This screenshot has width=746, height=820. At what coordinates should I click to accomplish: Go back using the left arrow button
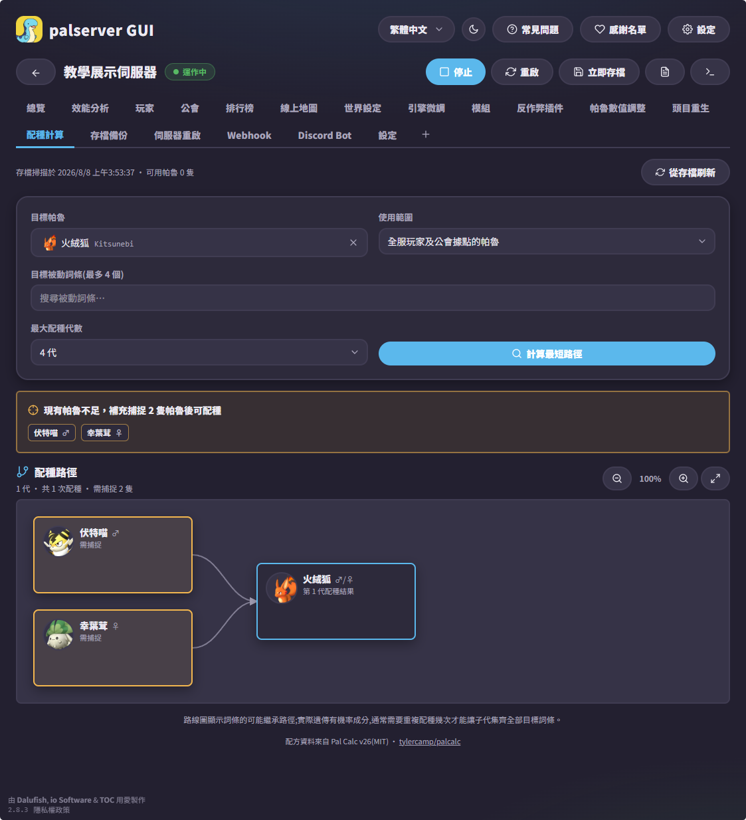(36, 72)
